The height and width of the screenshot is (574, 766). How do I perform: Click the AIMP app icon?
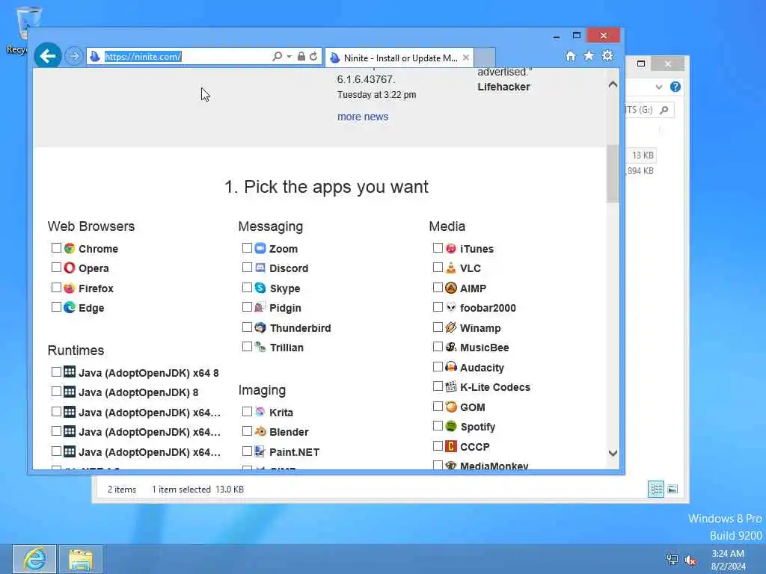(451, 288)
